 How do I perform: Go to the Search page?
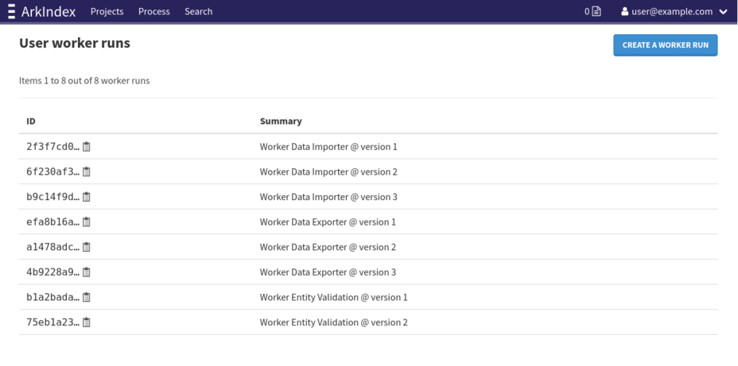pyautogui.click(x=198, y=11)
